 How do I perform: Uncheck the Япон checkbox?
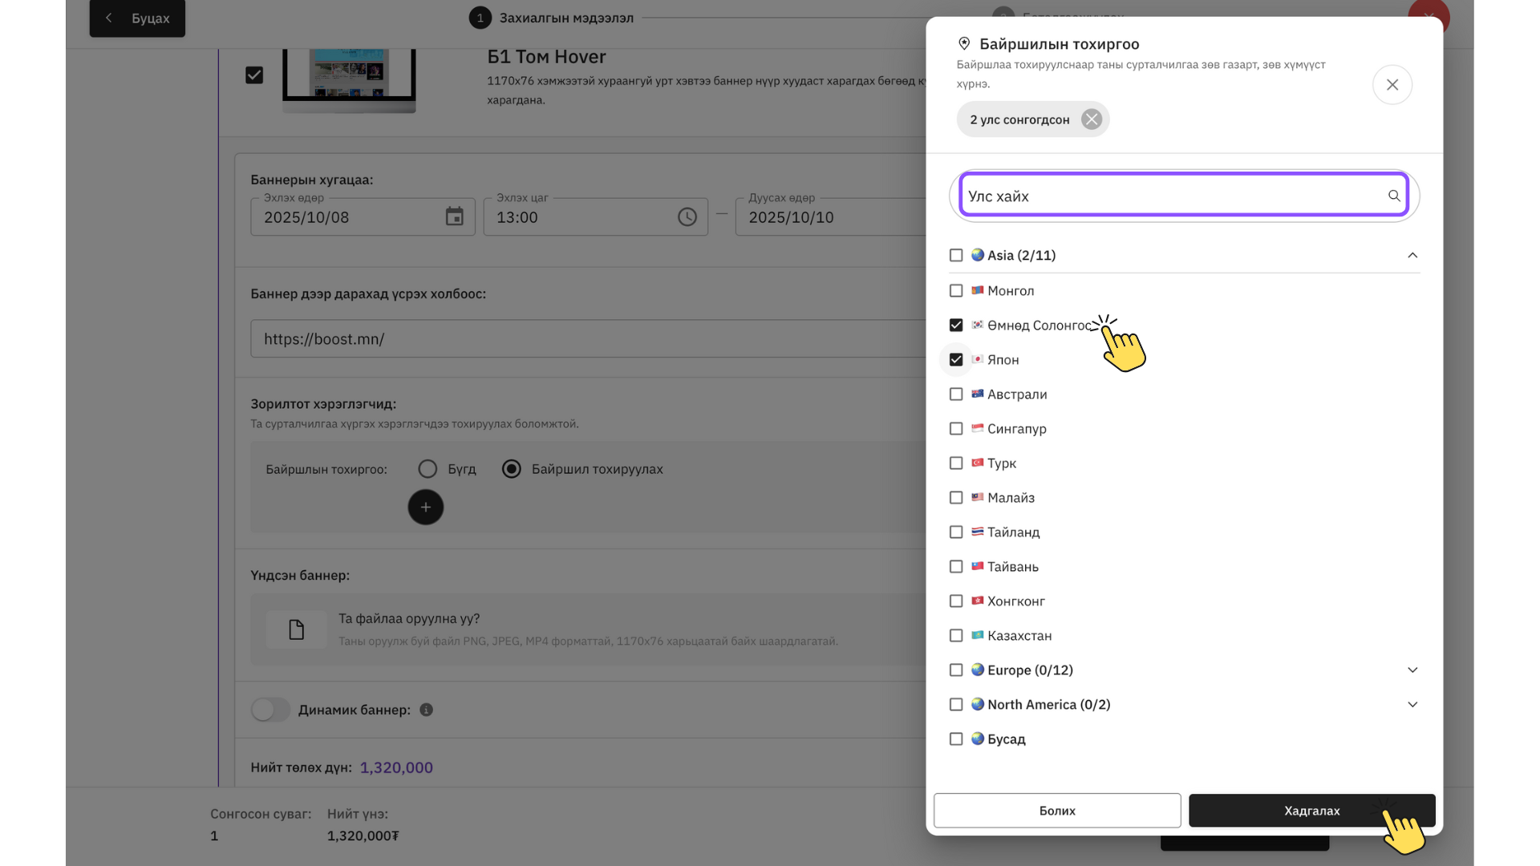(955, 359)
